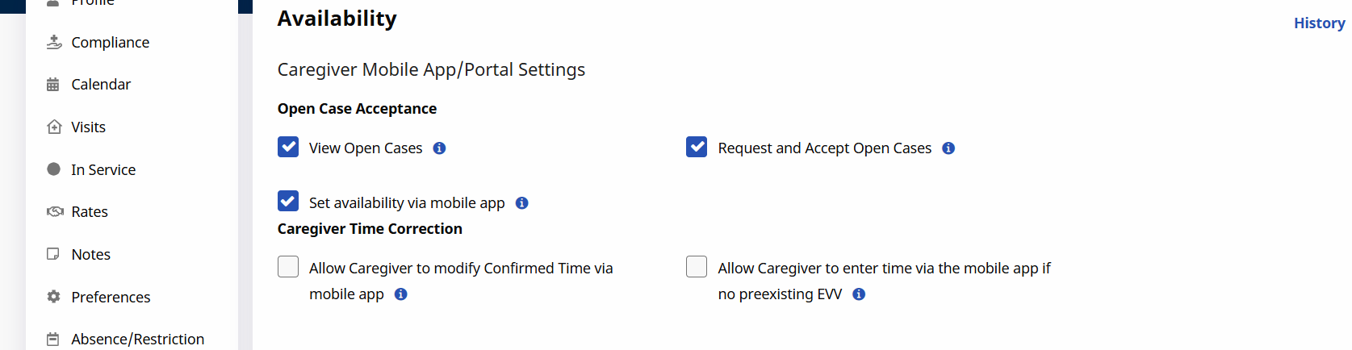This screenshot has height=350, width=1352.
Task: Click the Preferences gear icon
Action: [54, 297]
